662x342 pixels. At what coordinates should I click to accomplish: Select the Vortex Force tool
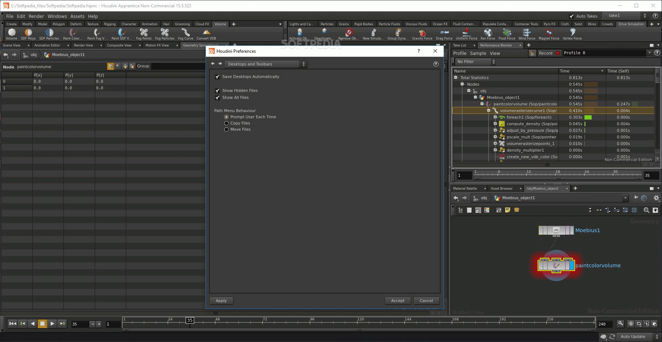pyautogui.click(x=572, y=34)
